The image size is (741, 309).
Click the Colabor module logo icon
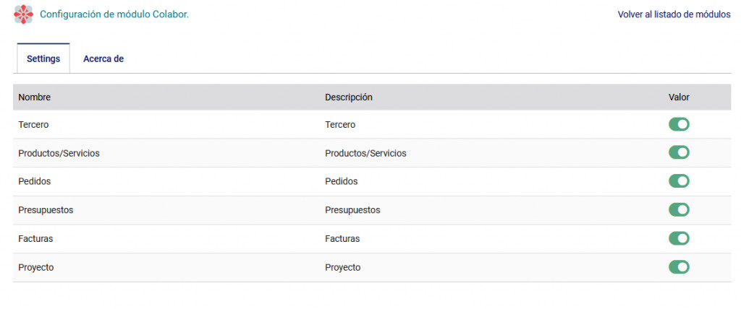(x=24, y=14)
